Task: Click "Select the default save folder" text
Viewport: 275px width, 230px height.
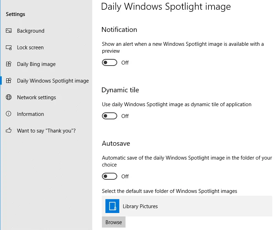Action: point(170,191)
